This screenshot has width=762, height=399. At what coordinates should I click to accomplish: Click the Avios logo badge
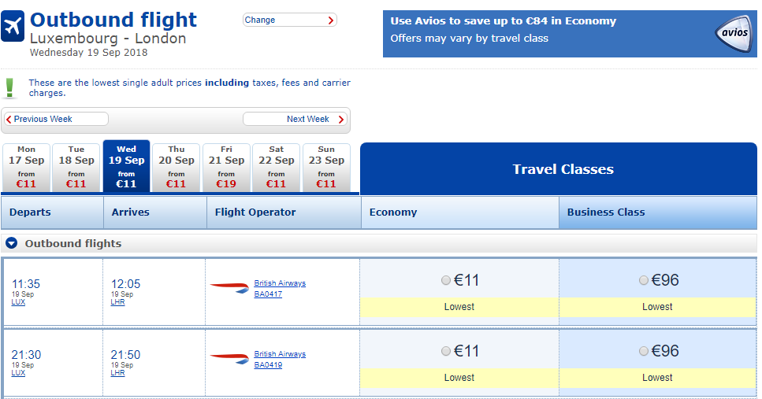734,33
